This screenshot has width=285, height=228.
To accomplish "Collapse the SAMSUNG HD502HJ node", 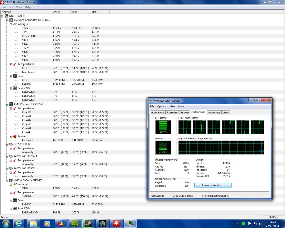I will point(7,168).
